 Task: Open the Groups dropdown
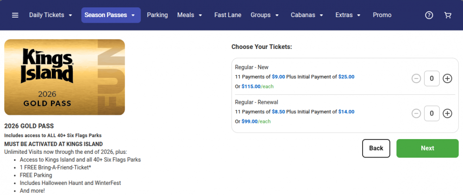tap(265, 15)
